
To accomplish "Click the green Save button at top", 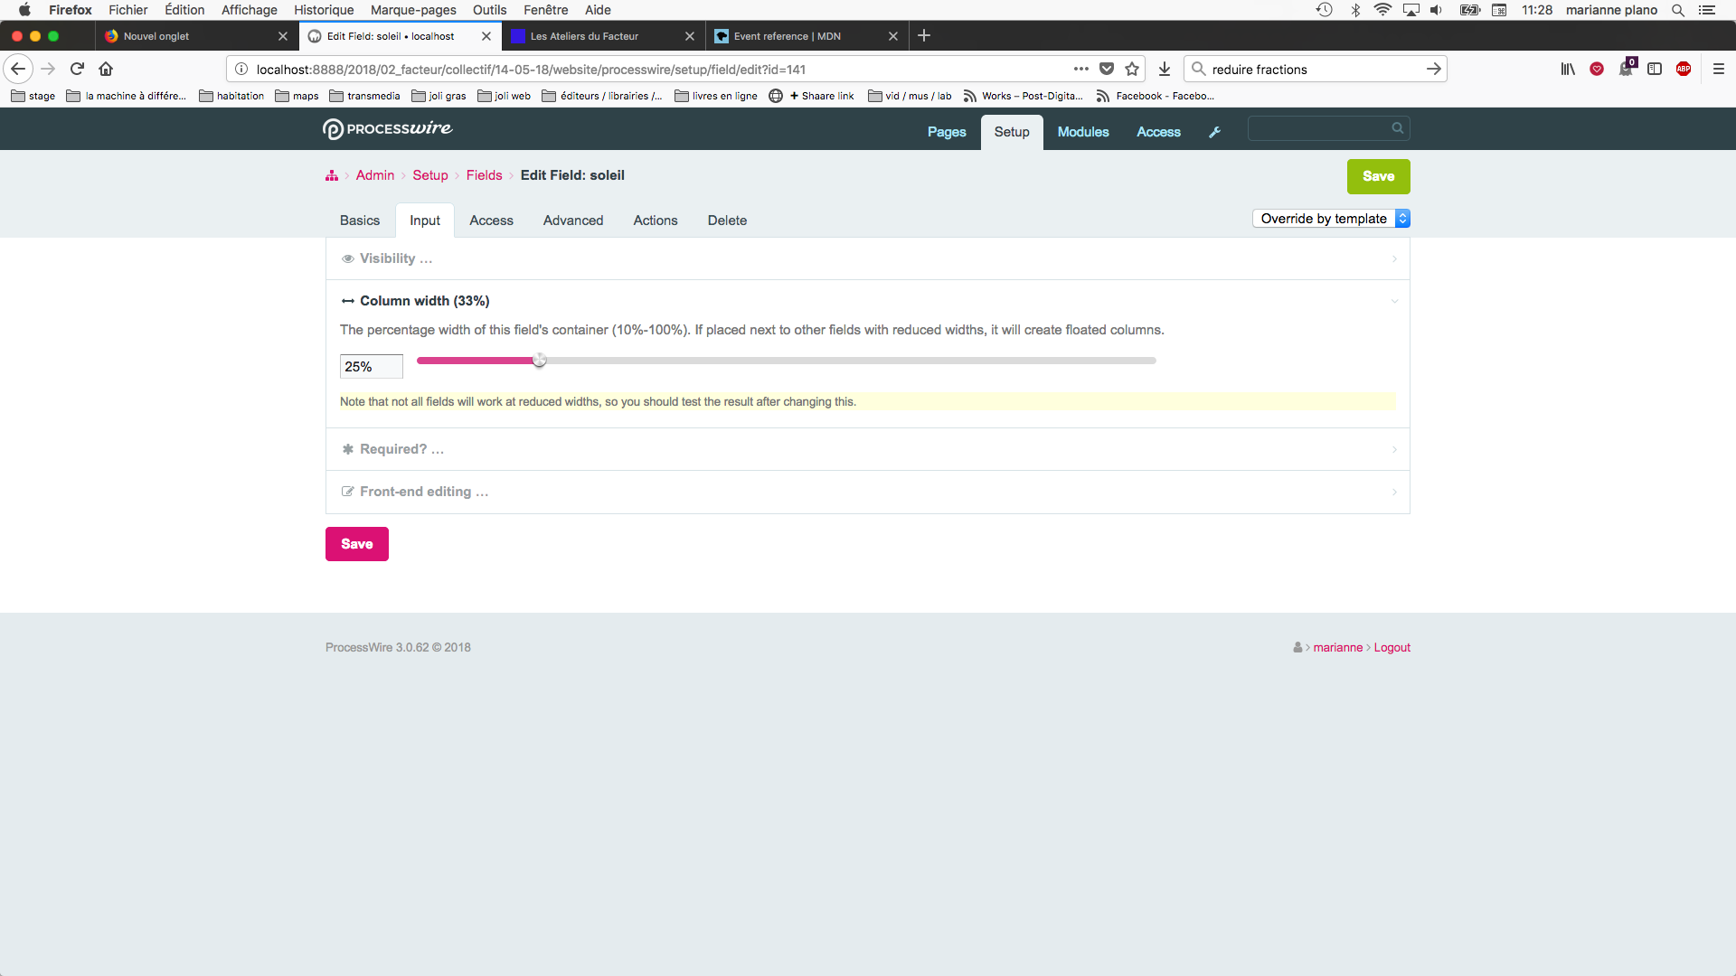I will click(1378, 176).
